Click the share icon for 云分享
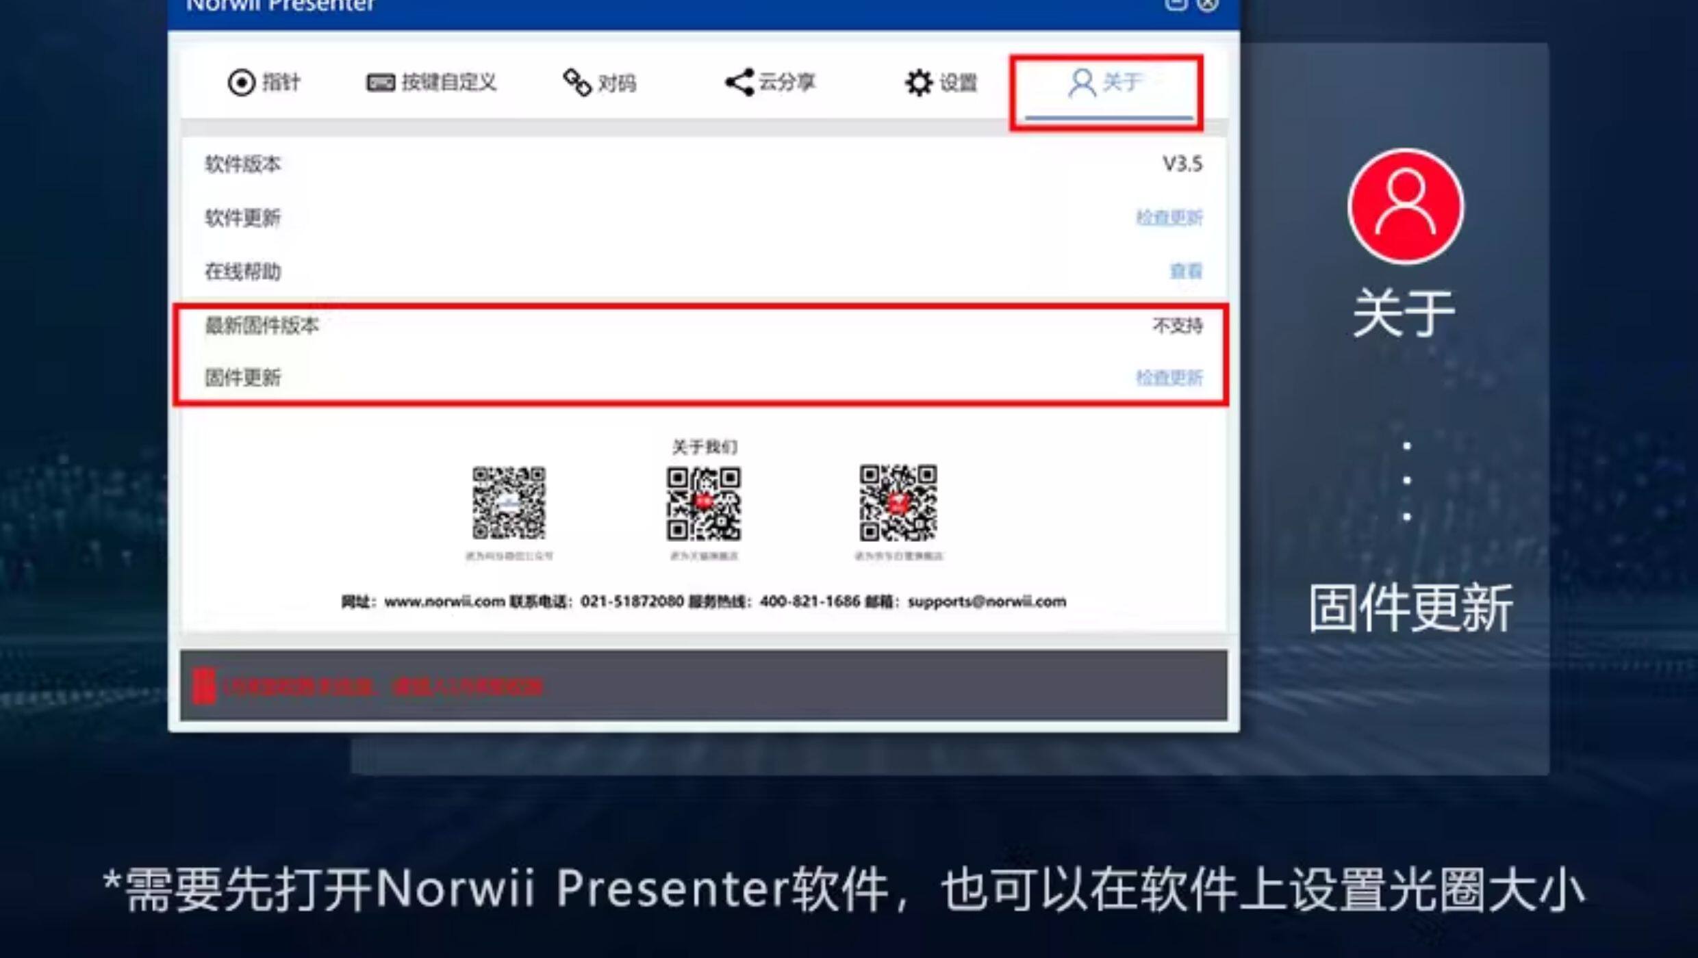This screenshot has width=1698, height=958. (739, 83)
